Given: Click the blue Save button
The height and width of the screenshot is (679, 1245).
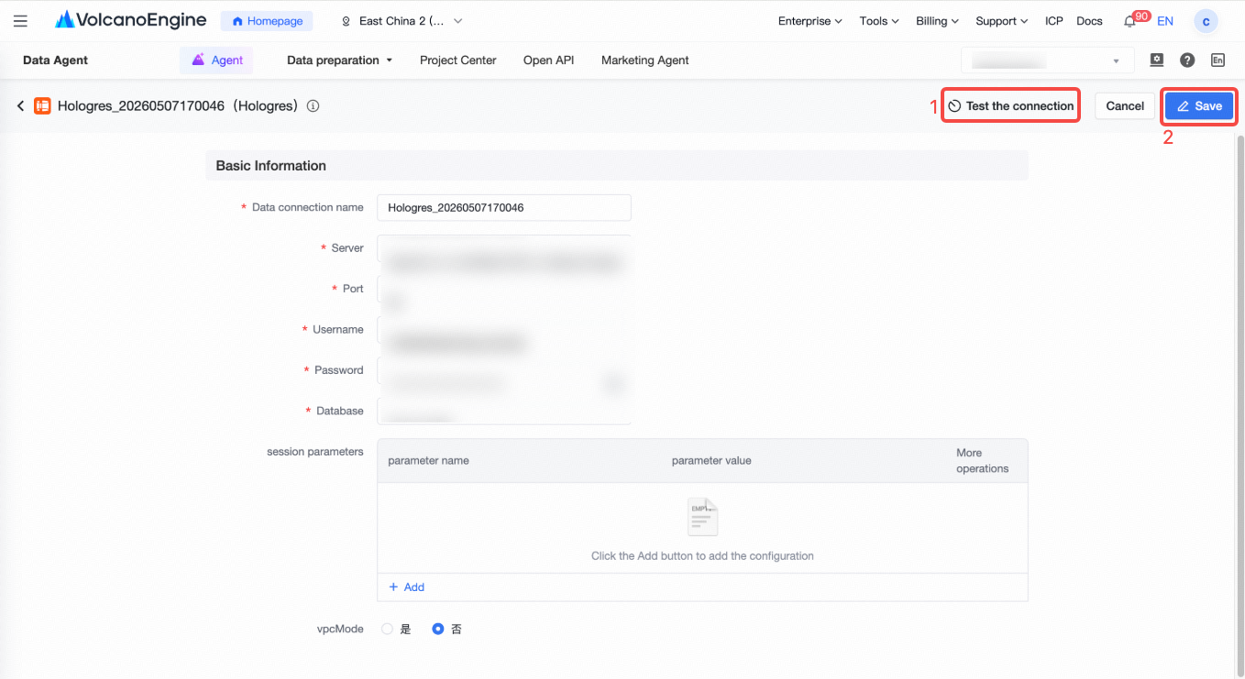Looking at the screenshot, I should (1200, 106).
